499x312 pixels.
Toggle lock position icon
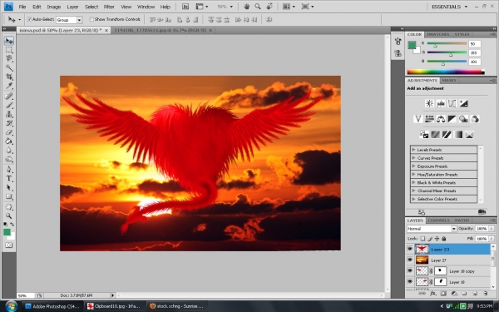pos(437,239)
